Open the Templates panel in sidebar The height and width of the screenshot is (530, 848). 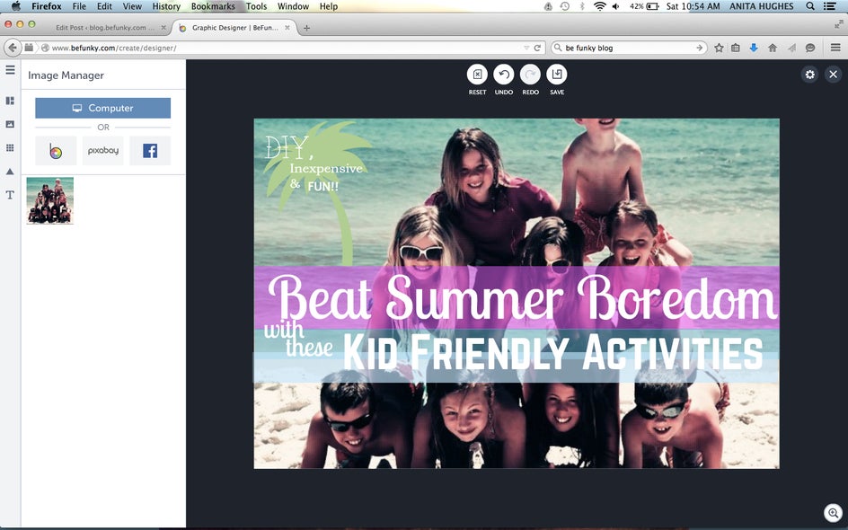tap(10, 101)
